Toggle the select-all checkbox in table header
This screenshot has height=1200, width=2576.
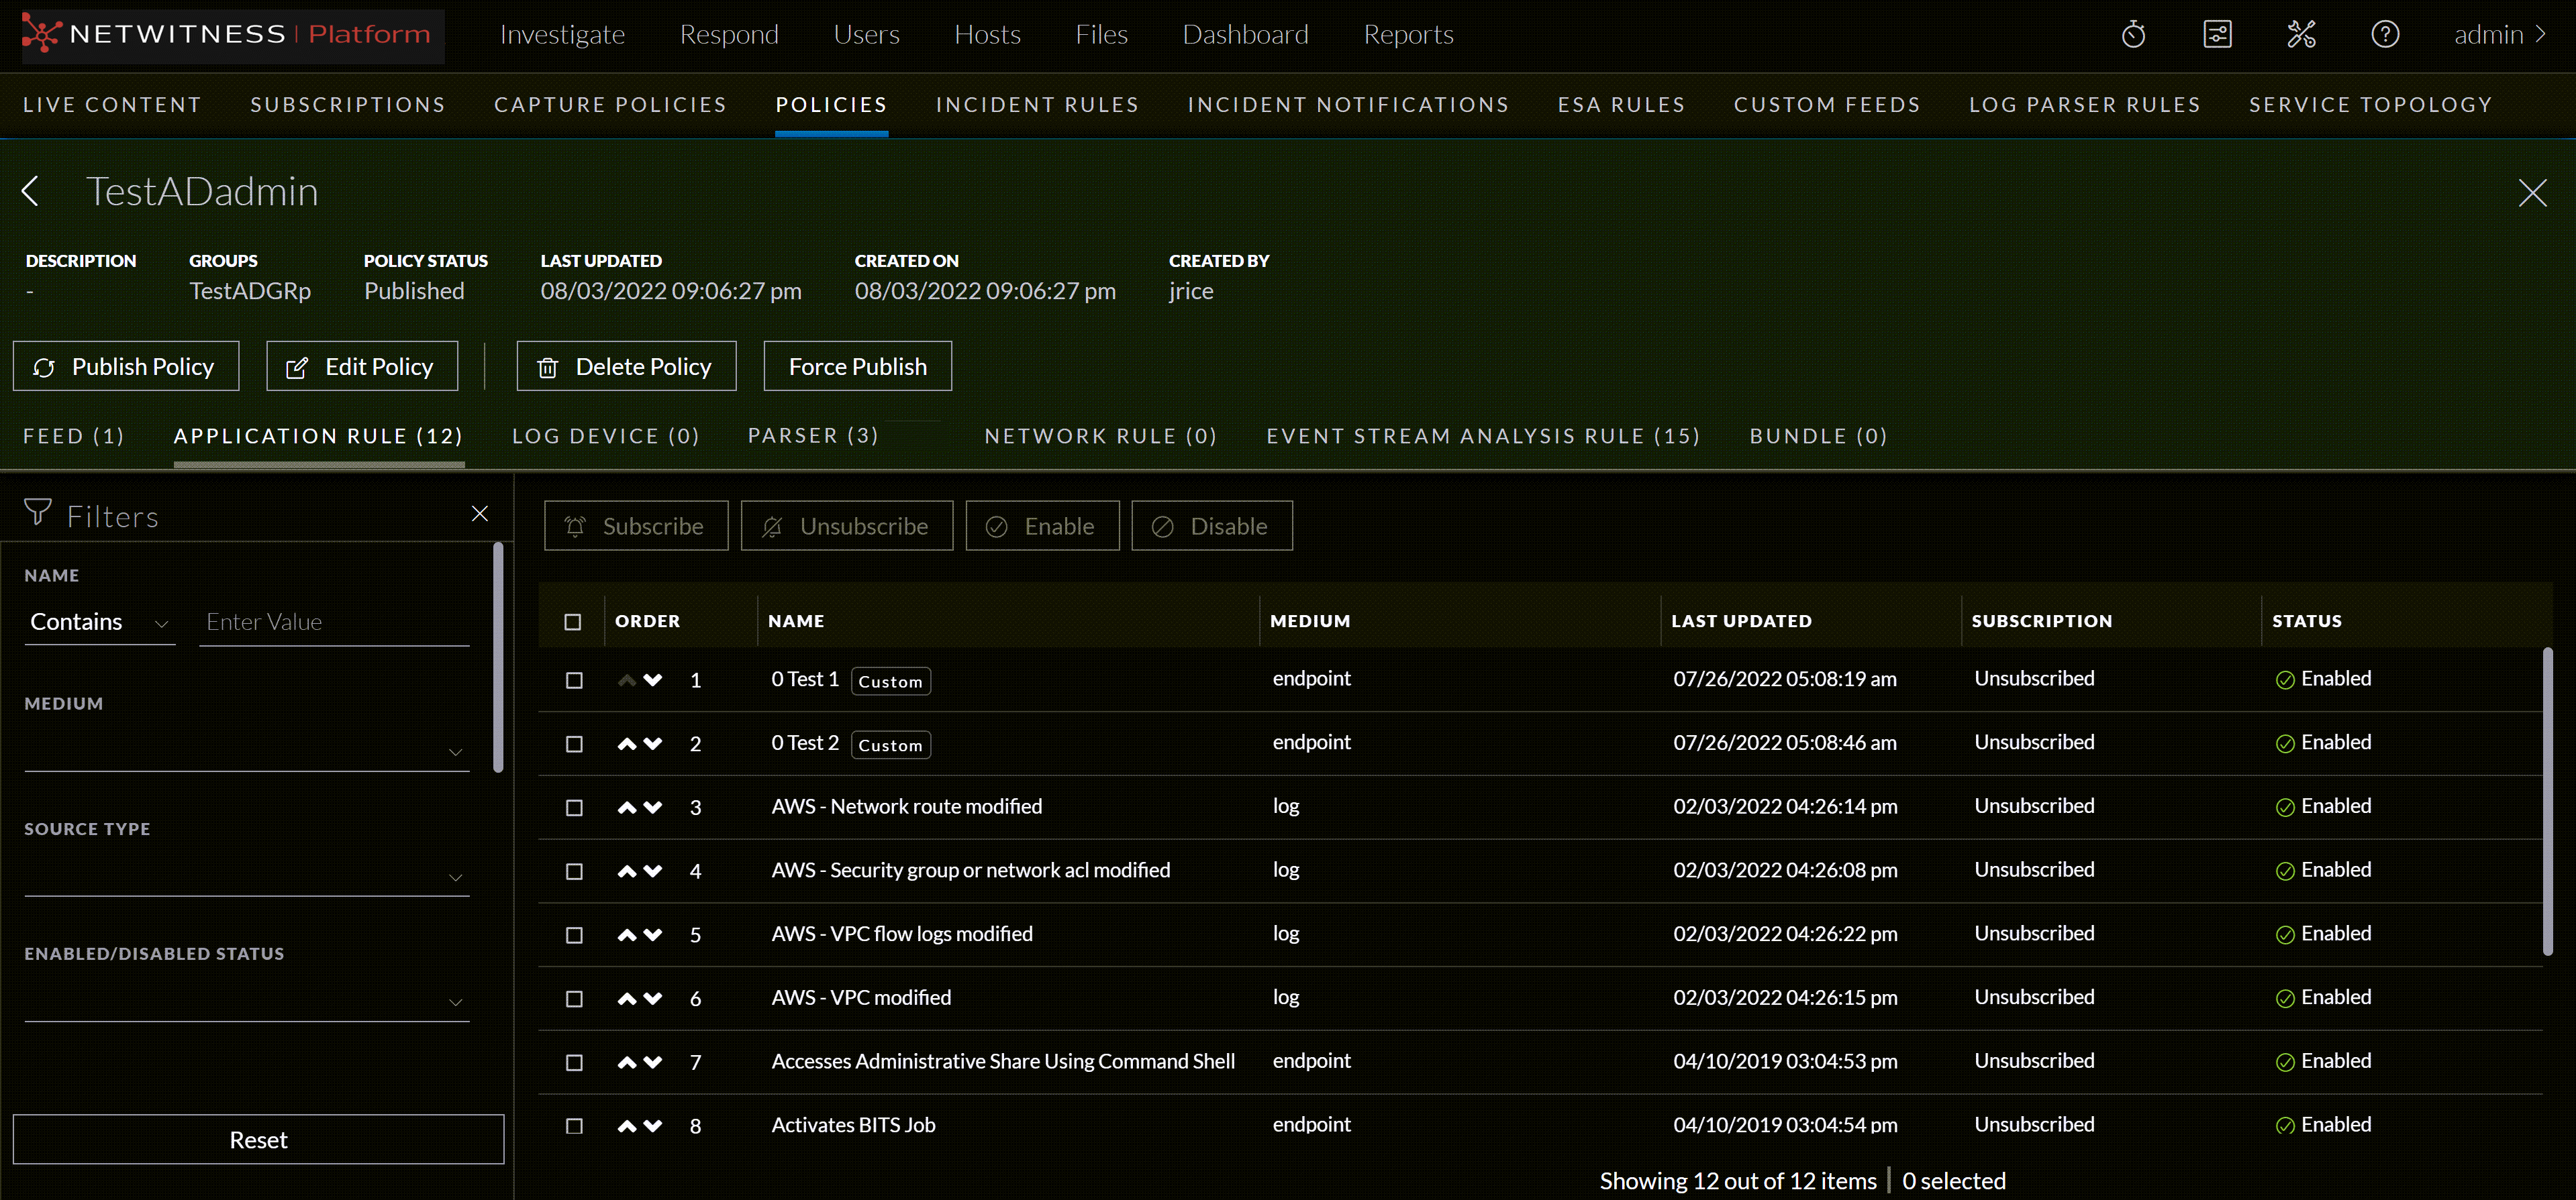(573, 622)
